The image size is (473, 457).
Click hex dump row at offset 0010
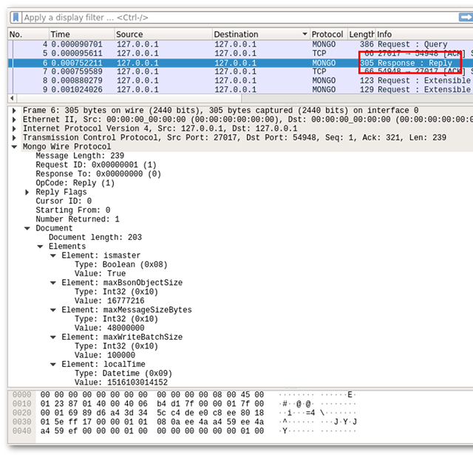(x=148, y=404)
